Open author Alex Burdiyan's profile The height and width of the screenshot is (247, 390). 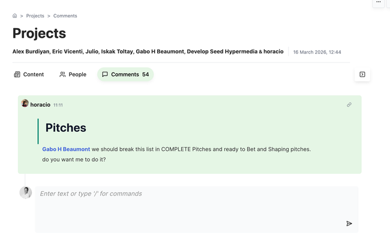point(32,52)
